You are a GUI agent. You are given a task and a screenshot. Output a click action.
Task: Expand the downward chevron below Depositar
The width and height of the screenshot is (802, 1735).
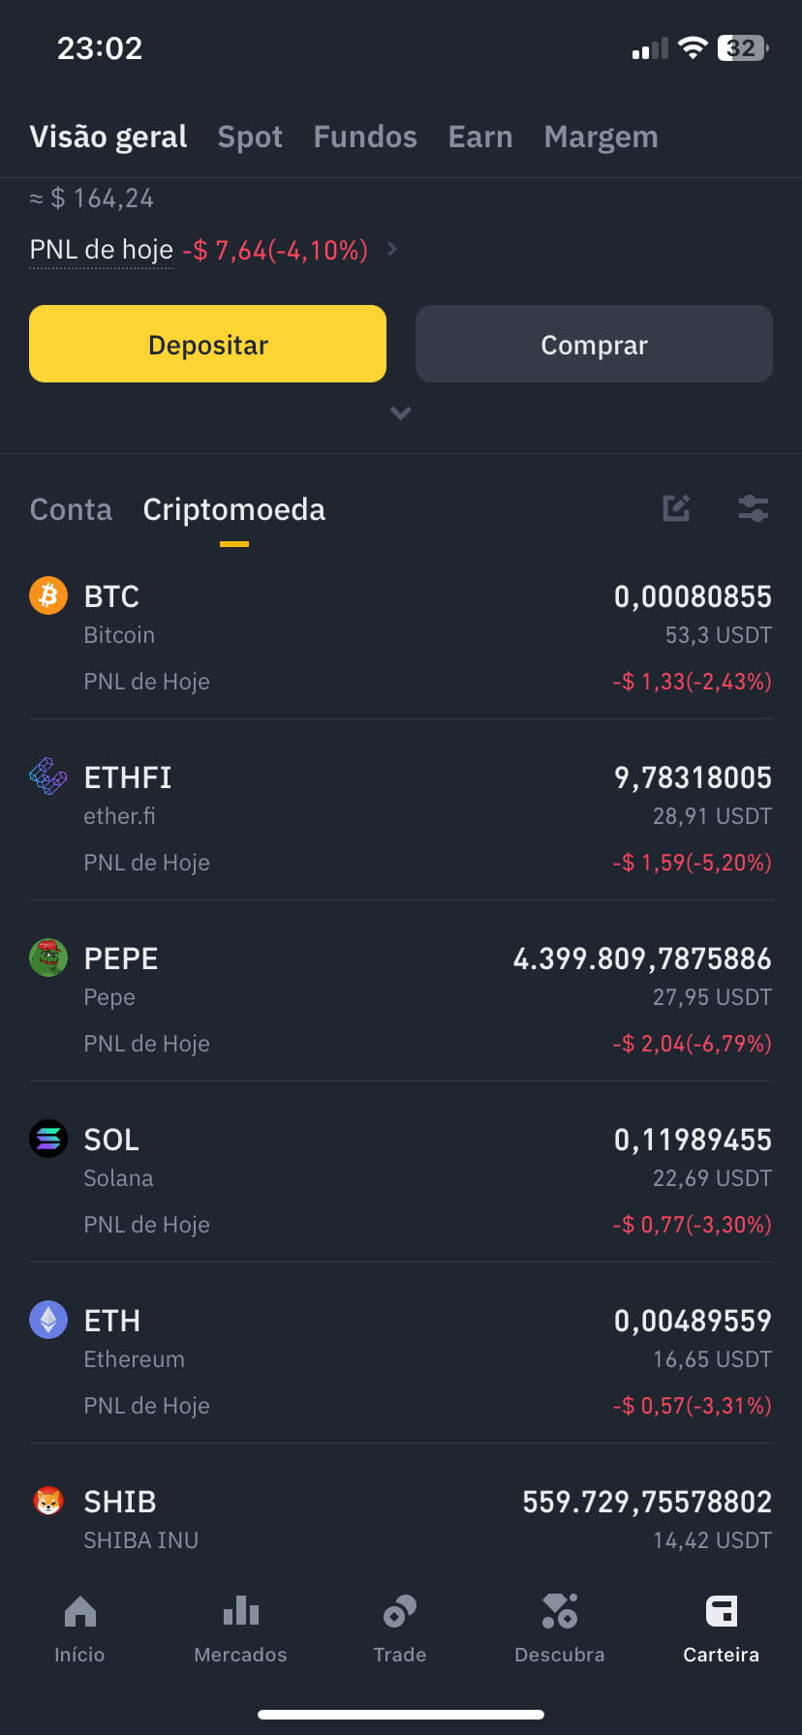[x=400, y=413]
